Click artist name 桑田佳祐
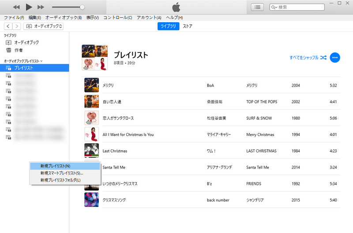 [214, 102]
